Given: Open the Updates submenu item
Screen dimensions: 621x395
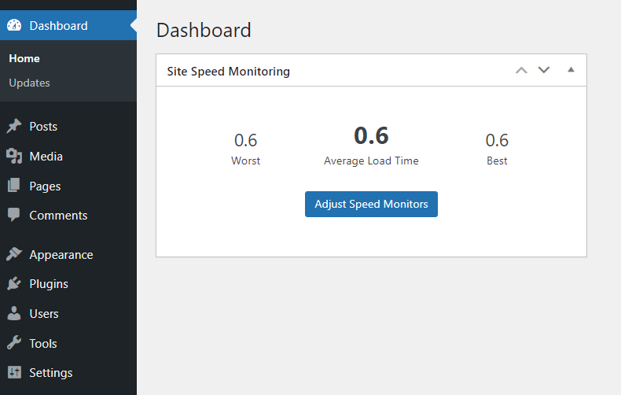Looking at the screenshot, I should [x=29, y=83].
